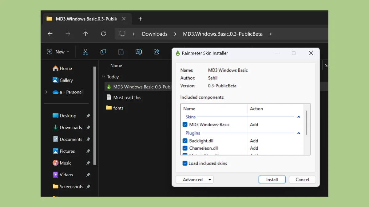The height and width of the screenshot is (207, 369).
Task: Open the New dropdown menu
Action: pyautogui.click(x=58, y=52)
